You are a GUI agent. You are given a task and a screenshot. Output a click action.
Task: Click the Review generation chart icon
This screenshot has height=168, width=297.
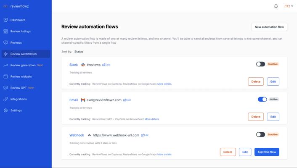pos(5,65)
